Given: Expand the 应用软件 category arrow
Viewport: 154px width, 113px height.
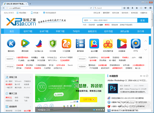Looking at the screenshot, I should (31, 107).
